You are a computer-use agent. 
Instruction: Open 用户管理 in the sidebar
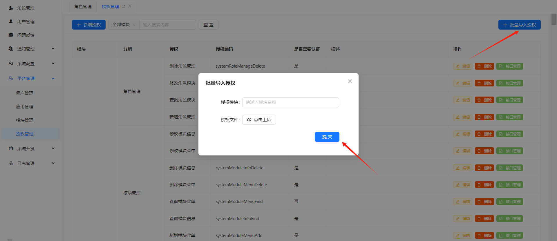tap(26, 21)
